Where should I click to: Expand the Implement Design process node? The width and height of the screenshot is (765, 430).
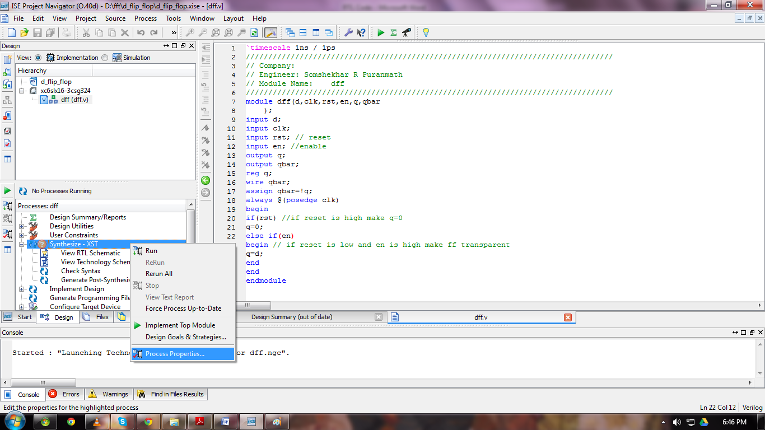pos(22,289)
